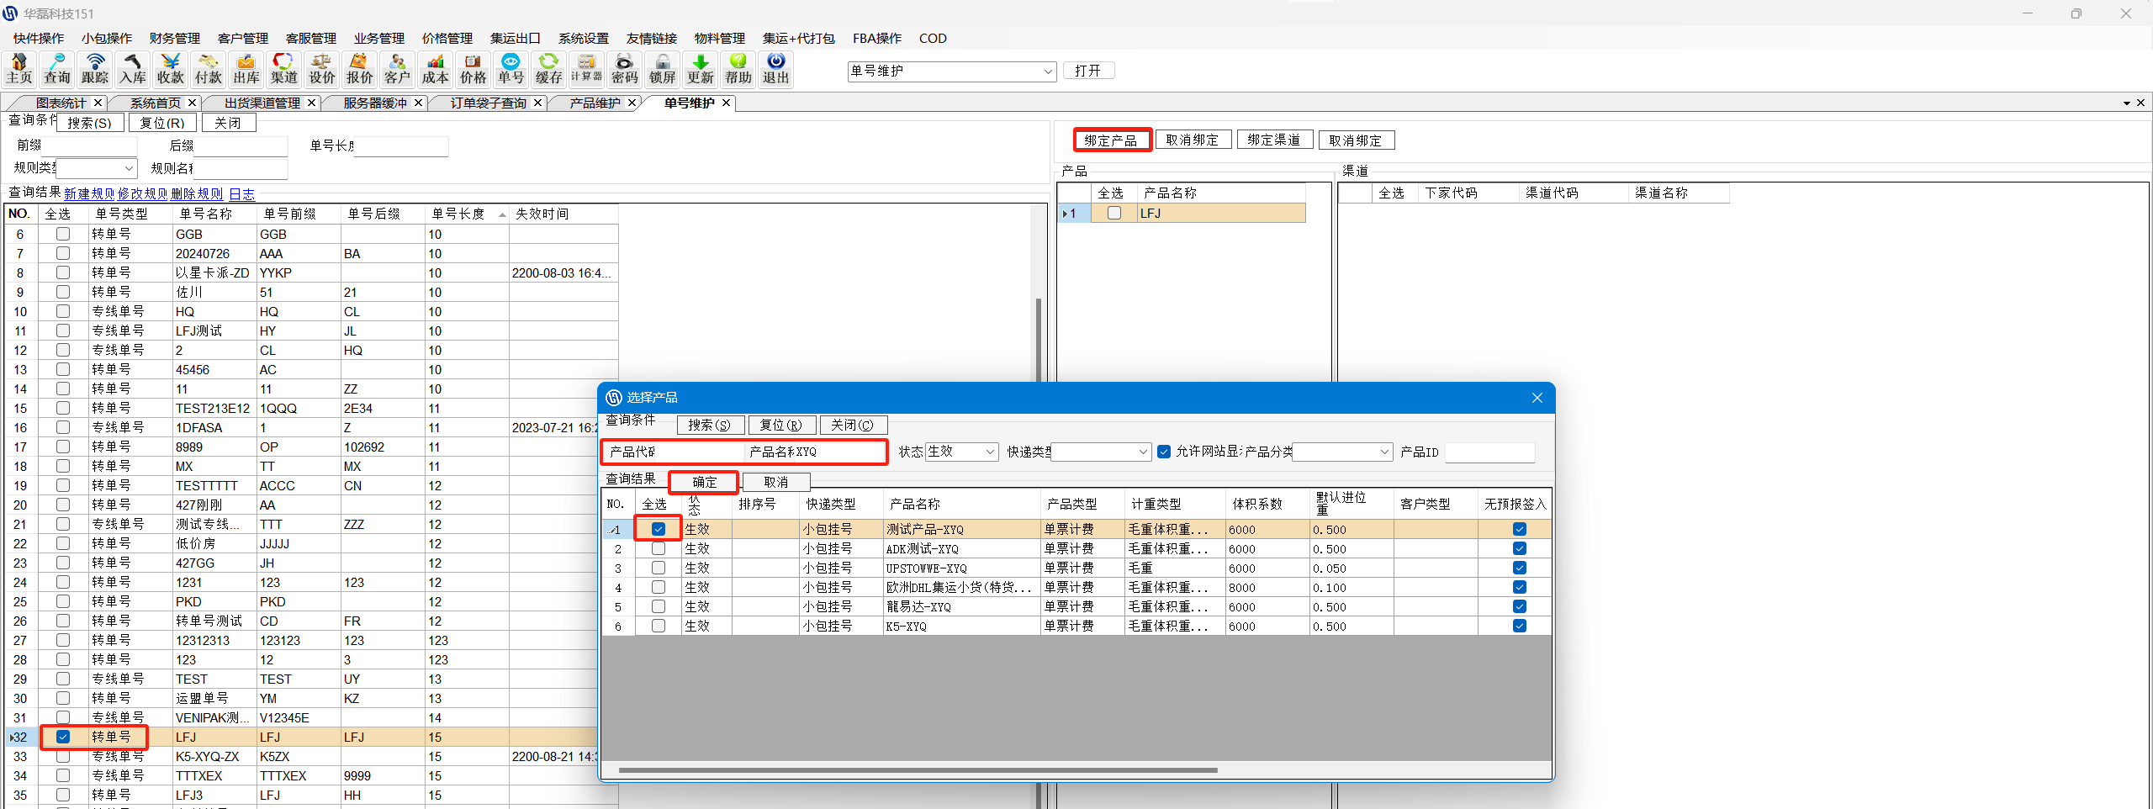Switch to the 产品维护 tab
Image resolution: width=2153 pixels, height=809 pixels.
(x=595, y=103)
